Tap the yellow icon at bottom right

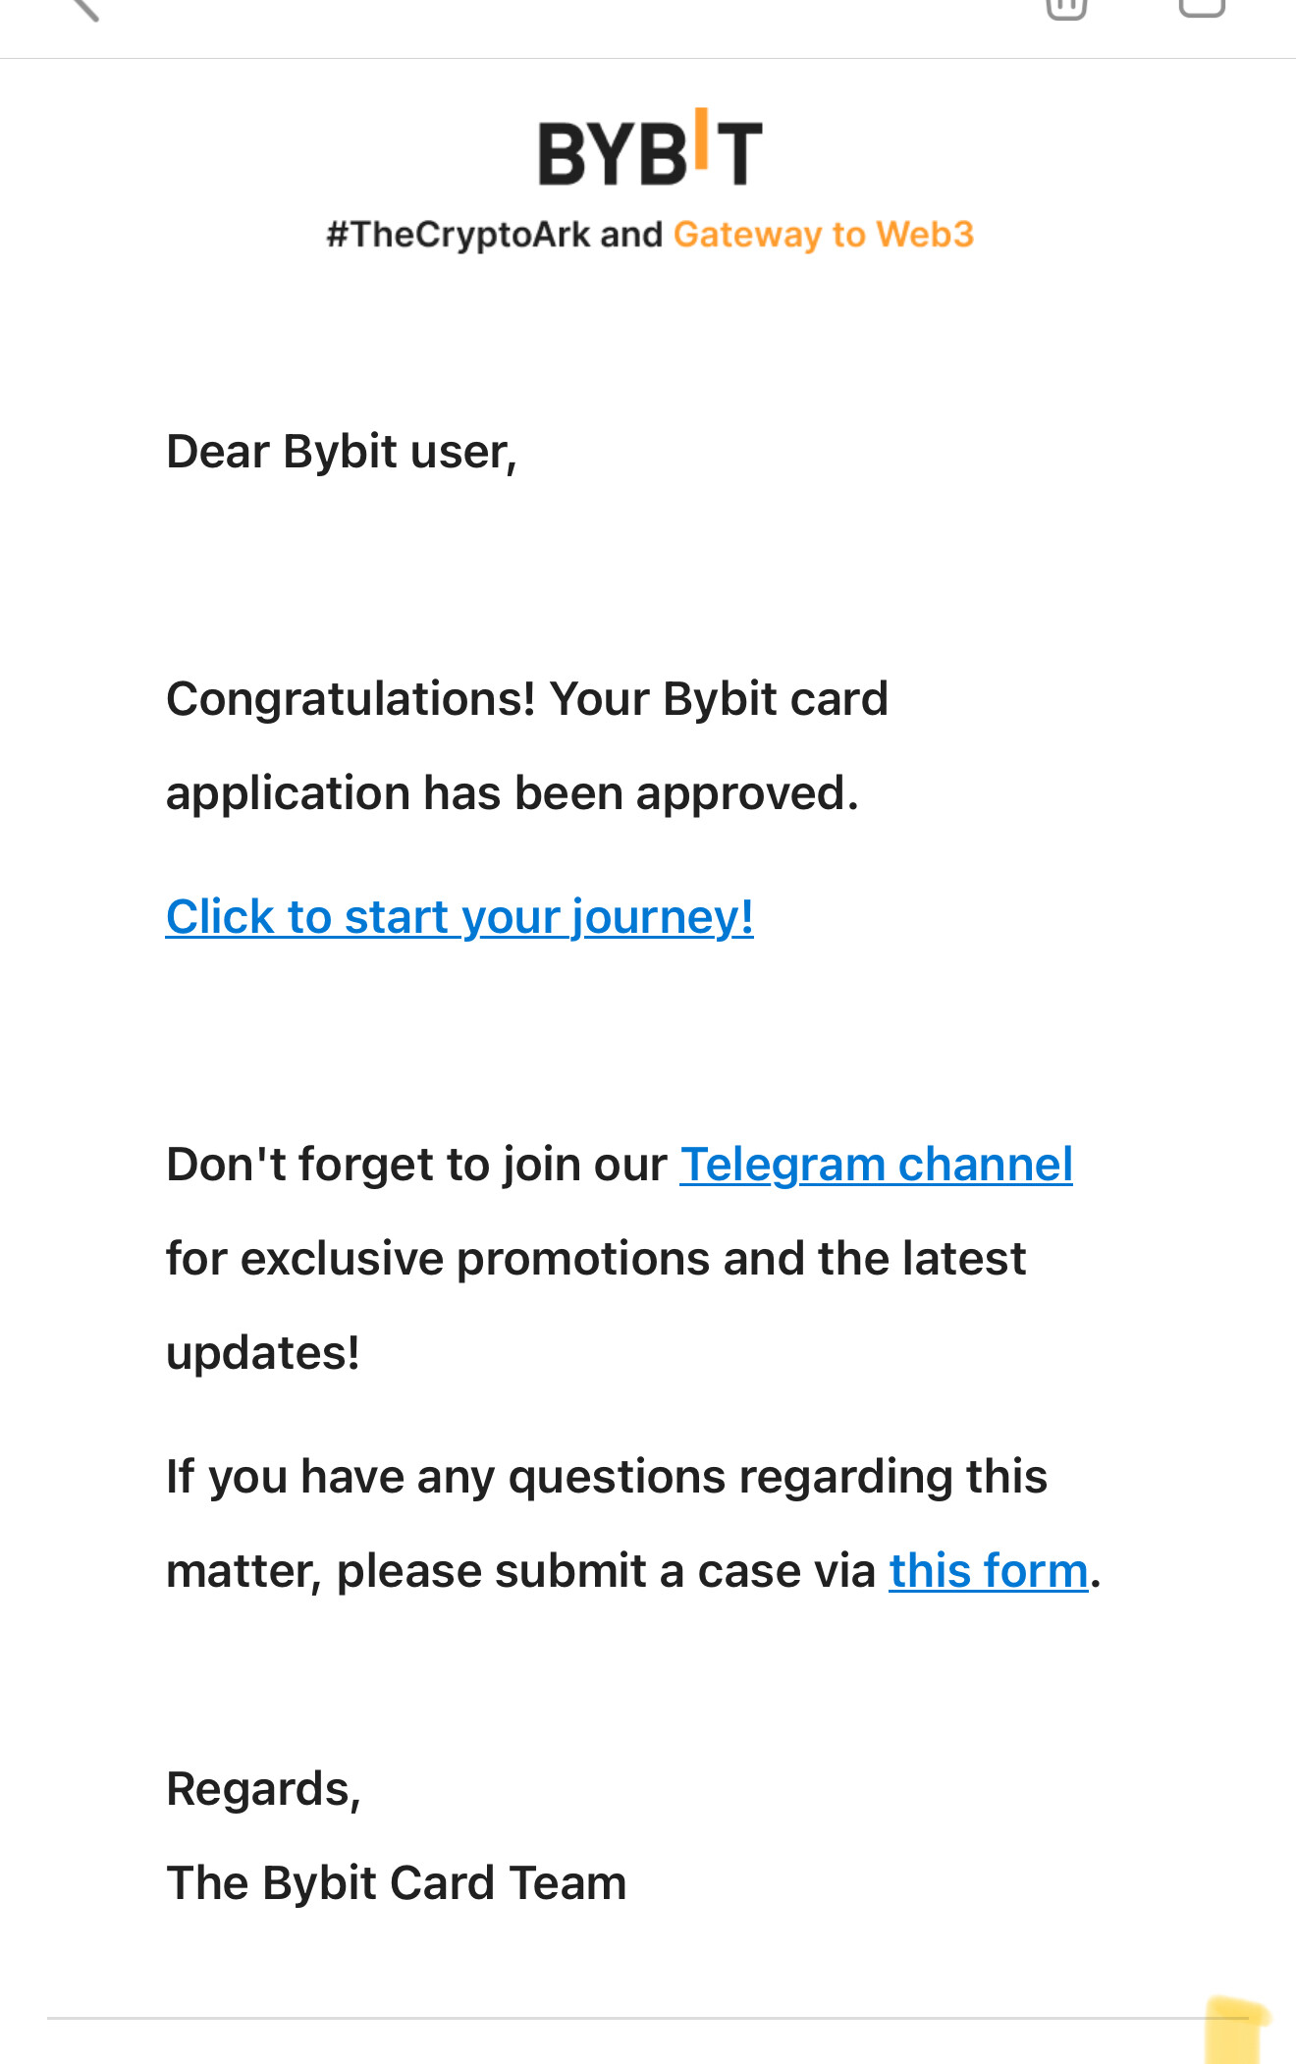pyautogui.click(x=1235, y=2030)
